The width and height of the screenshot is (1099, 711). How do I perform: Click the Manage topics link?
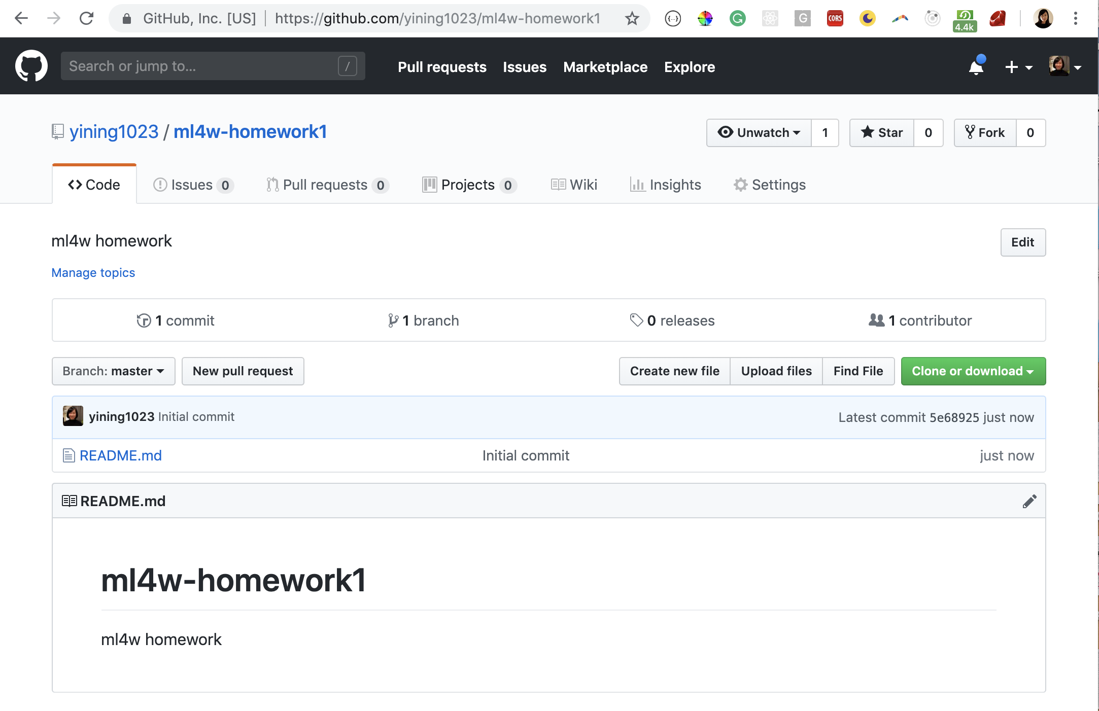pos(93,273)
